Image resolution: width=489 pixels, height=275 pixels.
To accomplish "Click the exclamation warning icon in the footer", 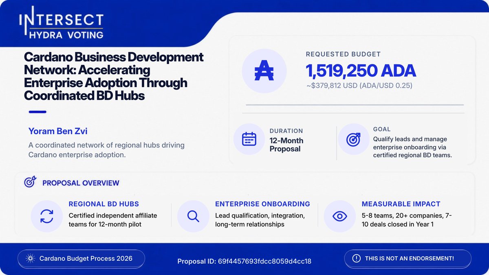I will click(357, 258).
